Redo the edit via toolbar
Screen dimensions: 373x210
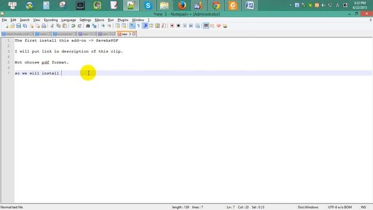[79, 26]
